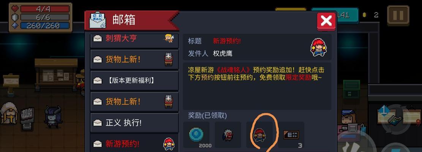Select the 正义 执行! mail

tap(134, 123)
